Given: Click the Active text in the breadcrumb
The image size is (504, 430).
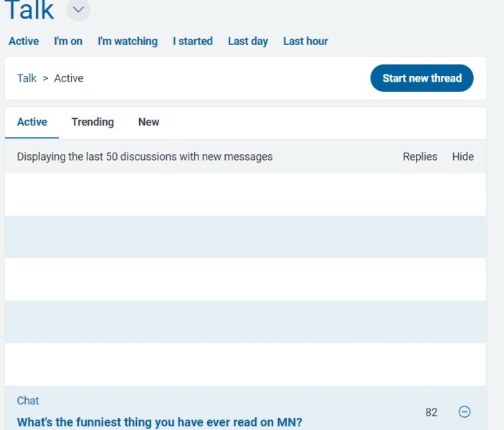Looking at the screenshot, I should tap(69, 78).
